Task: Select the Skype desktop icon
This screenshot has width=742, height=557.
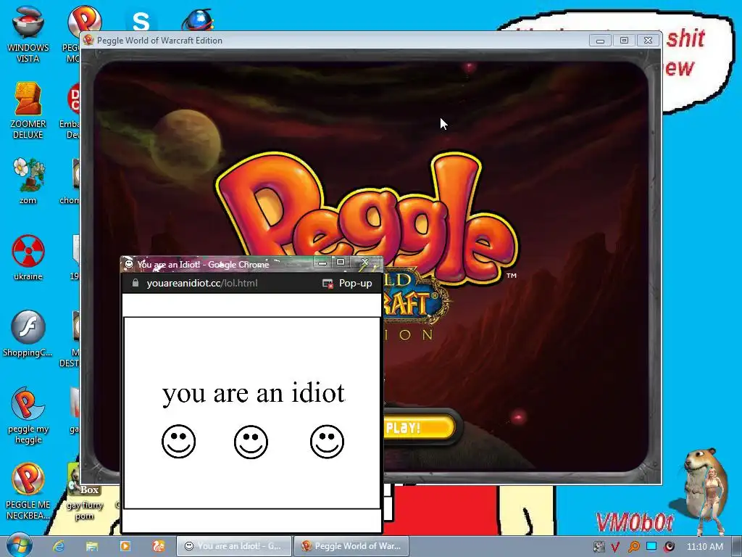Action: click(141, 21)
